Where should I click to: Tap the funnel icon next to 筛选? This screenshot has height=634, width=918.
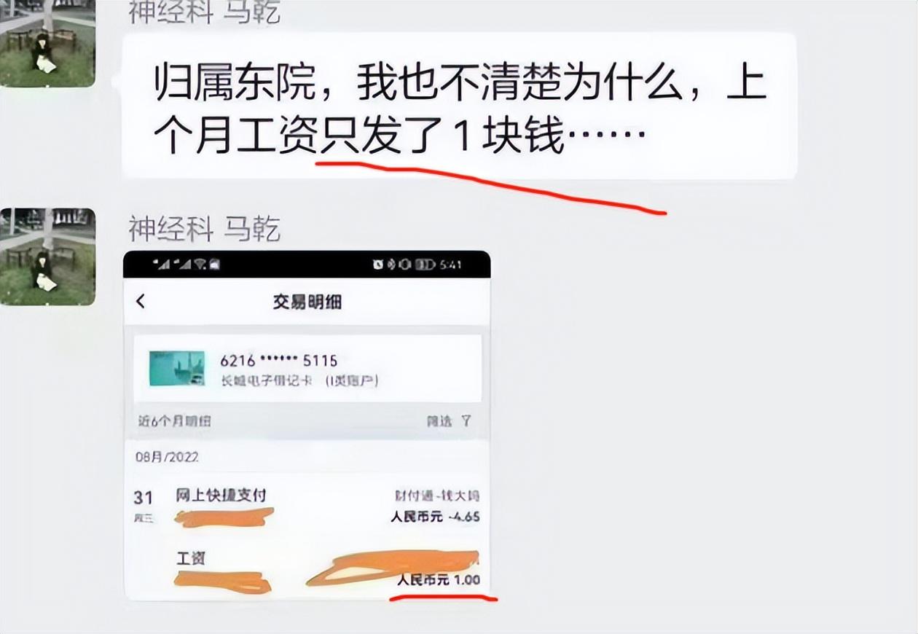pyautogui.click(x=466, y=421)
